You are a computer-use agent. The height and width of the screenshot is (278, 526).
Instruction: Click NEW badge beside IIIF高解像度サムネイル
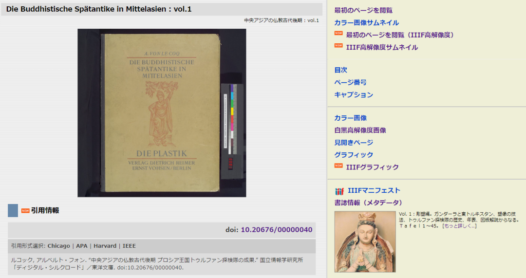(x=338, y=46)
